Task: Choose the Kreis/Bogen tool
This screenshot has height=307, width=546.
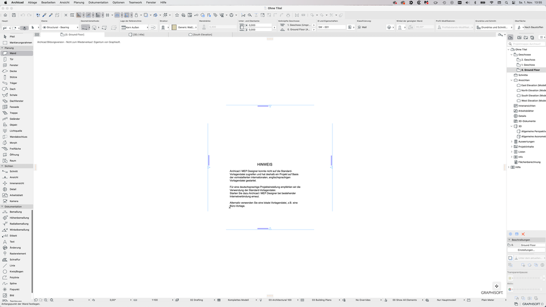Action: pyautogui.click(x=16, y=271)
